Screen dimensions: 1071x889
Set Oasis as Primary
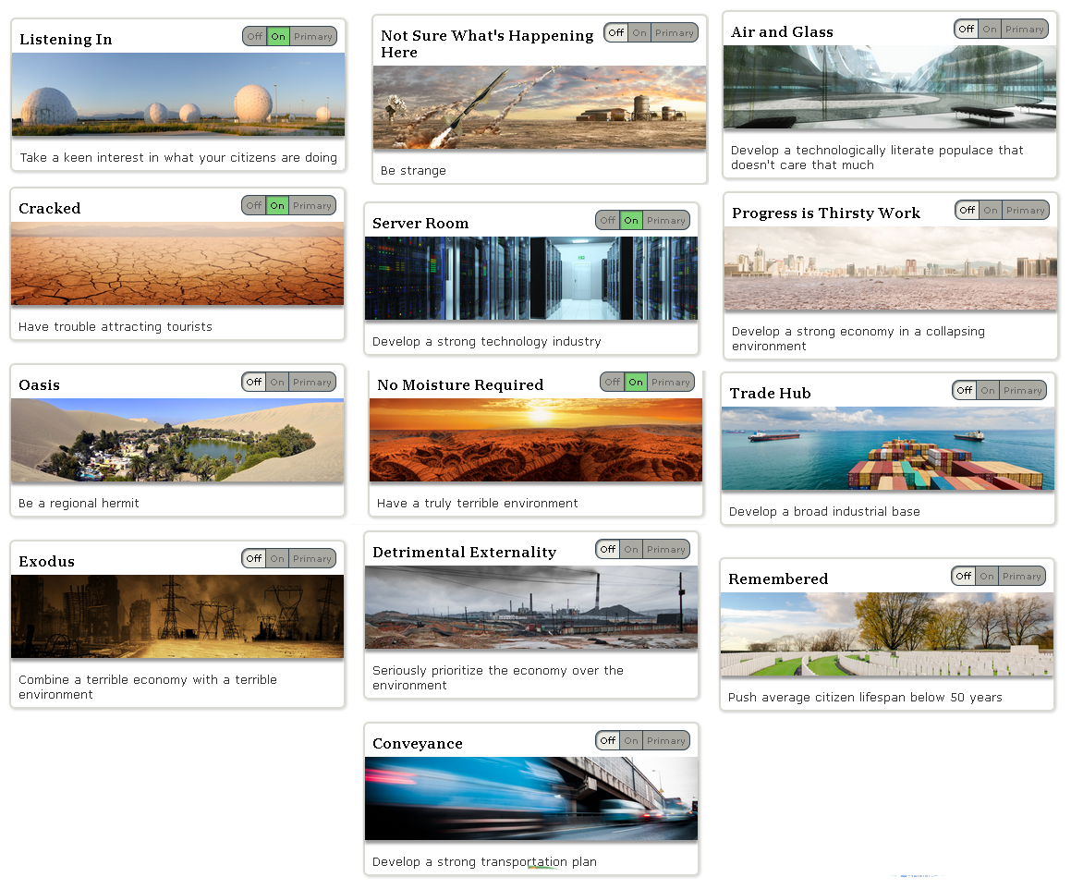point(312,382)
